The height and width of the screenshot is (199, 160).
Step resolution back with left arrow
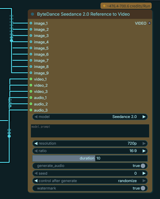tap(36, 143)
